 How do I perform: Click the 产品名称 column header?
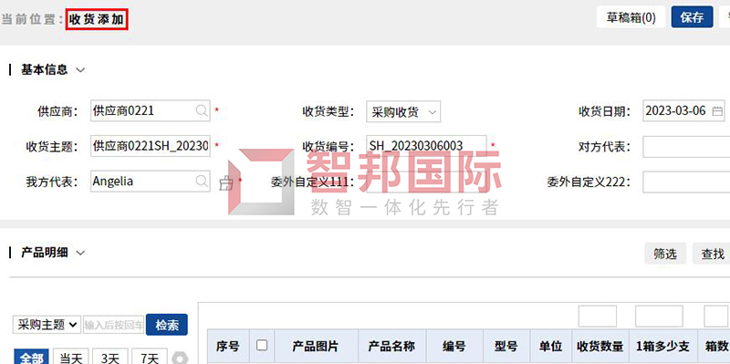392,347
